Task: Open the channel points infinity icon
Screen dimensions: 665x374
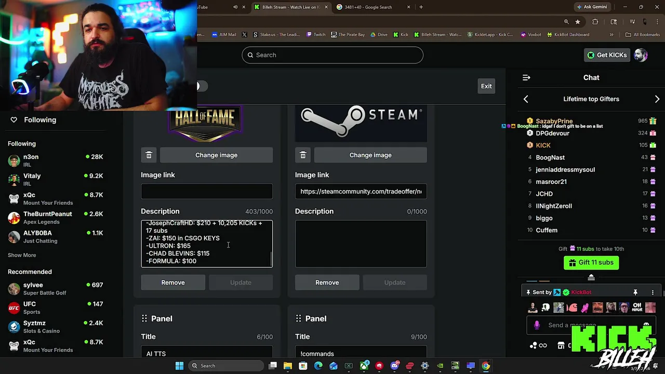Action: click(x=543, y=345)
